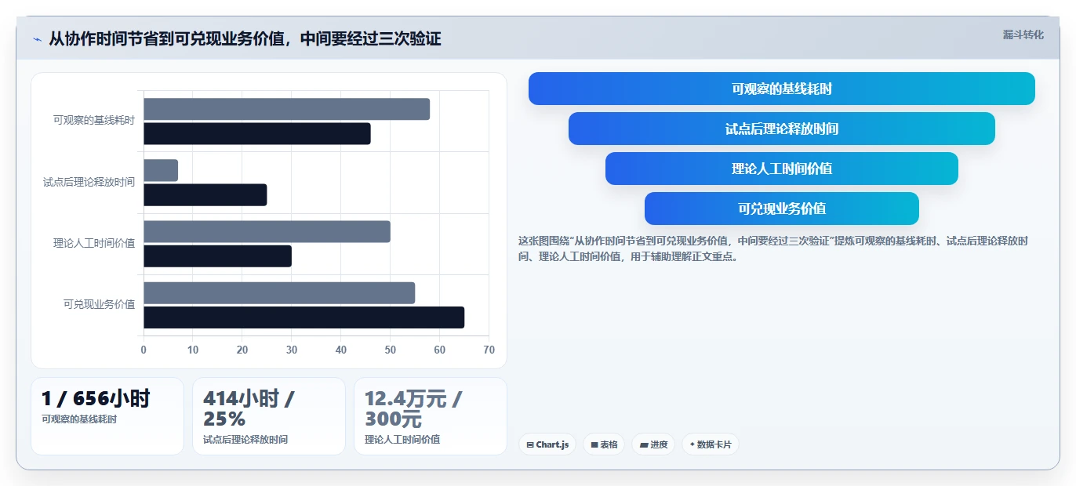Click the 可观察的基线耗时 chart axis label
Viewport: 1076px width, 486px height.
point(94,121)
